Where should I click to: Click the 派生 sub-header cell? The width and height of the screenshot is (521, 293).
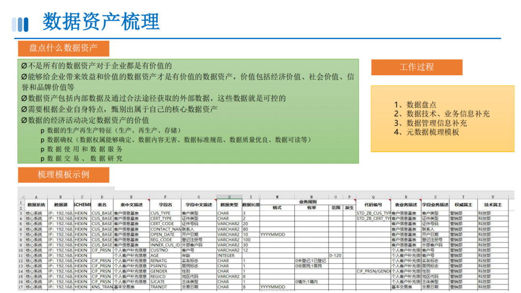click(x=349, y=208)
